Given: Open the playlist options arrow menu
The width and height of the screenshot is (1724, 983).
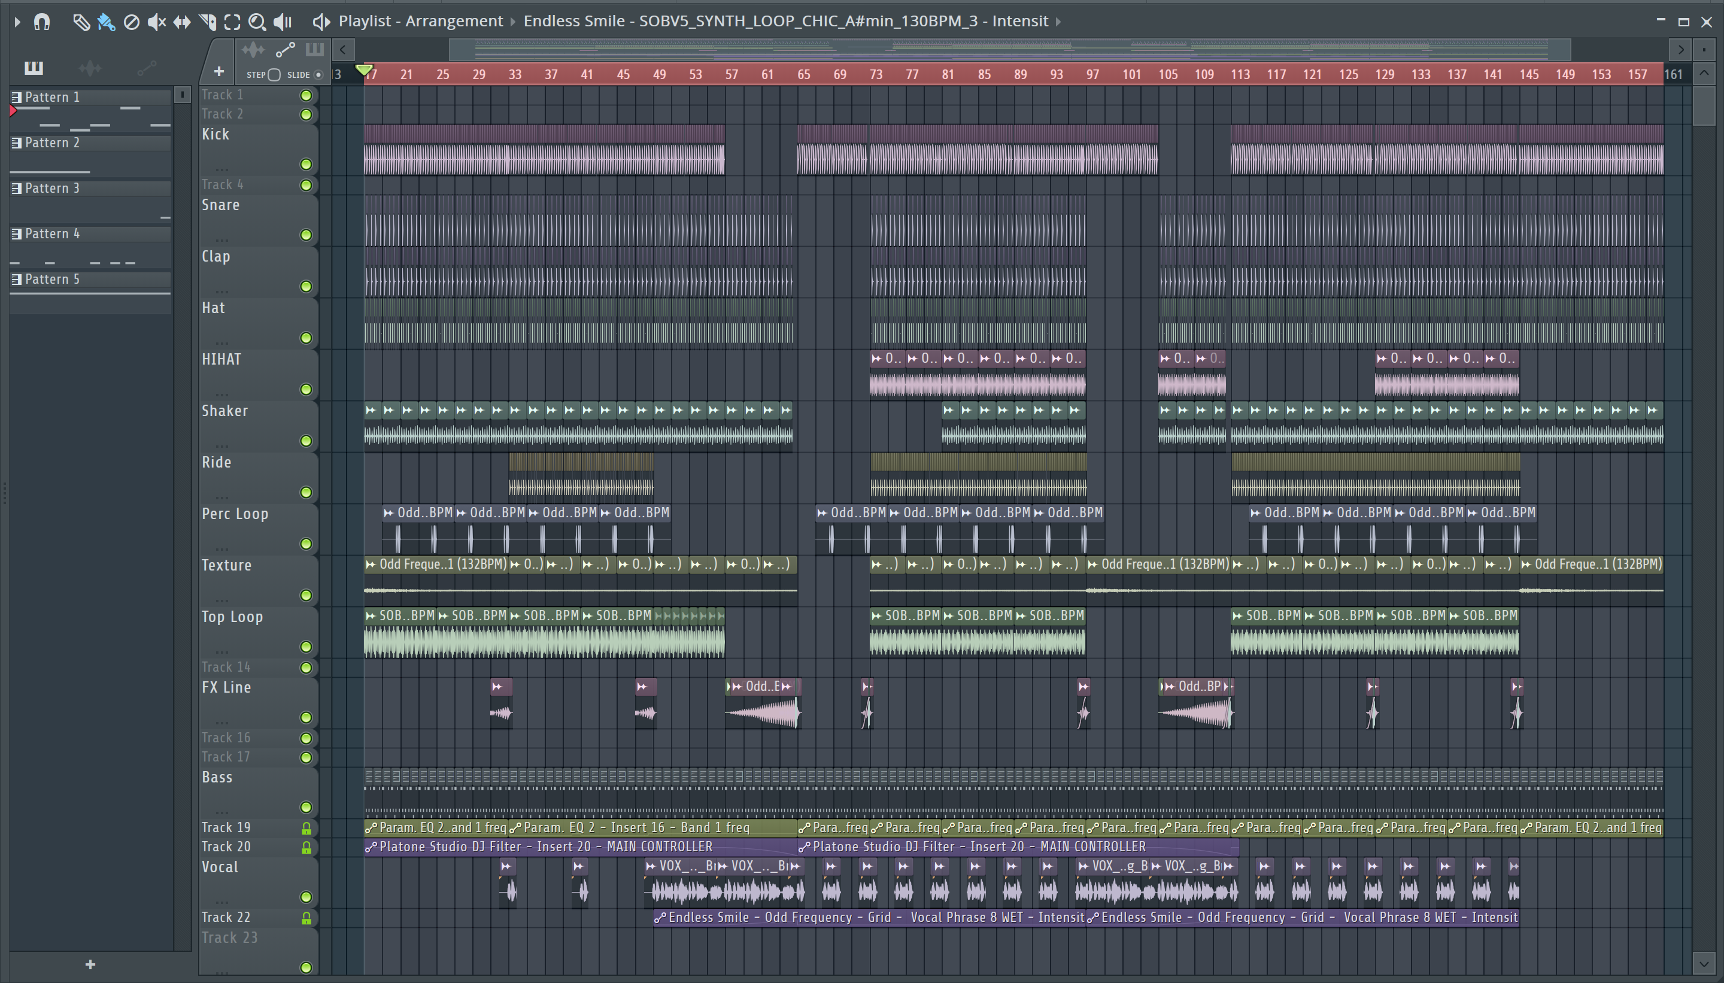Looking at the screenshot, I should click(x=17, y=22).
